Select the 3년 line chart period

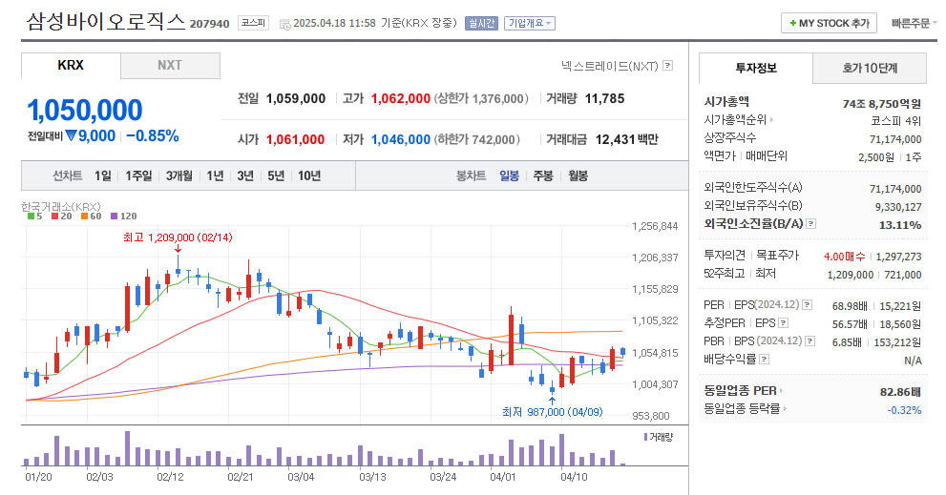[245, 175]
